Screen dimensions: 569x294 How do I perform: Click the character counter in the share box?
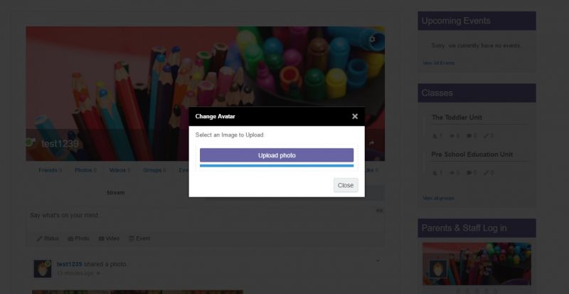click(x=379, y=211)
